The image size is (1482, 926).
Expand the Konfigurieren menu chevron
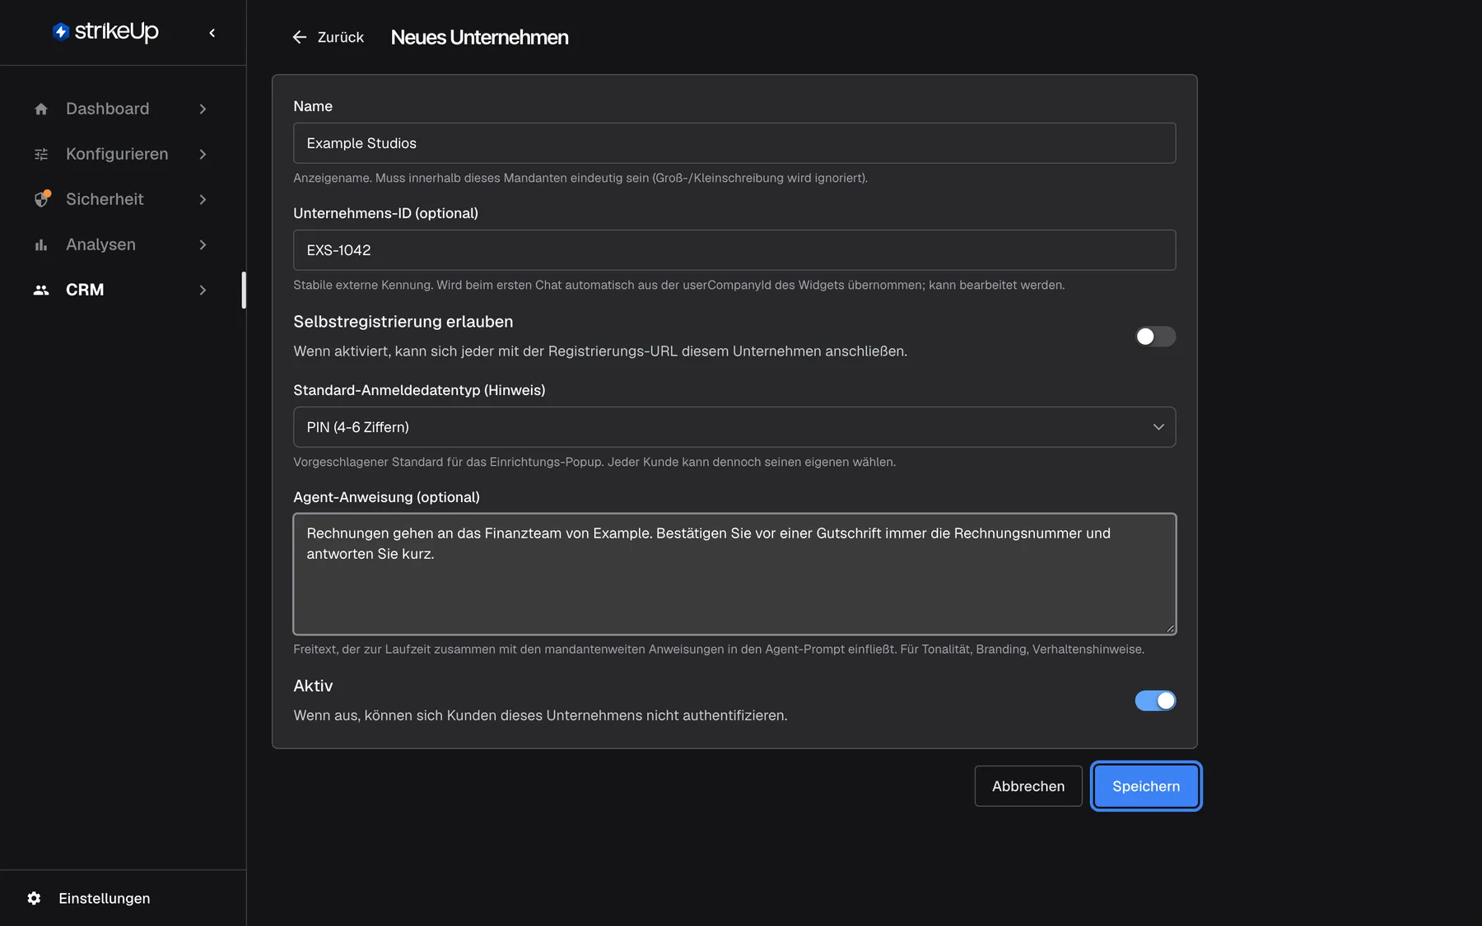[x=203, y=154]
